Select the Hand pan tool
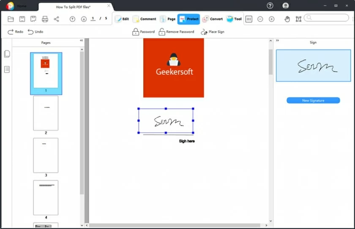This screenshot has width=355, height=229. tap(287, 19)
